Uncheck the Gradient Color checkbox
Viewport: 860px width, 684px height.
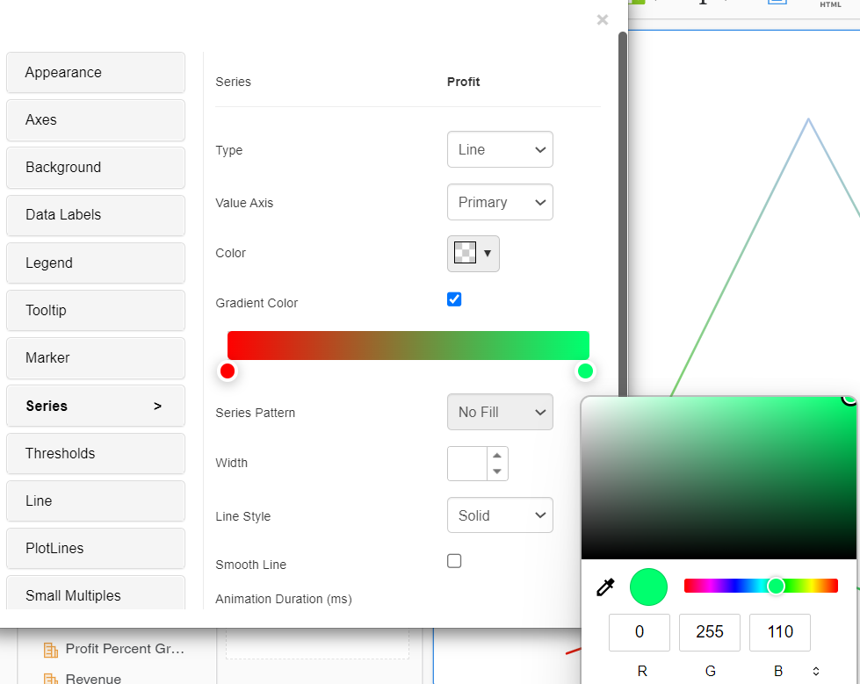point(454,299)
